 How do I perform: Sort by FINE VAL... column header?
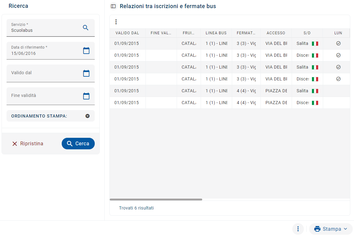pos(161,33)
